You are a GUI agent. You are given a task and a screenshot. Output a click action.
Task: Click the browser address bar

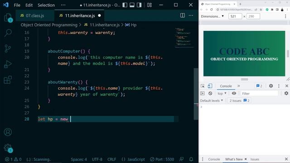(236, 10)
